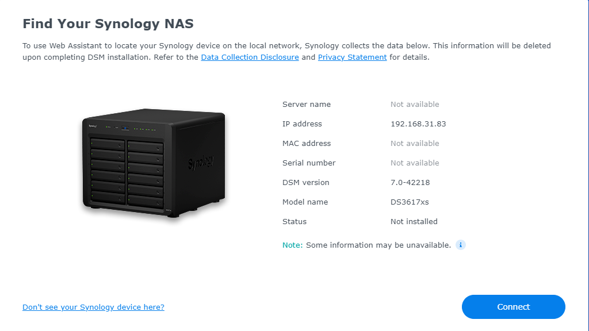Click "Don't see your Synology device here?" link
Viewport: 589px width, 331px height.
[93, 307]
